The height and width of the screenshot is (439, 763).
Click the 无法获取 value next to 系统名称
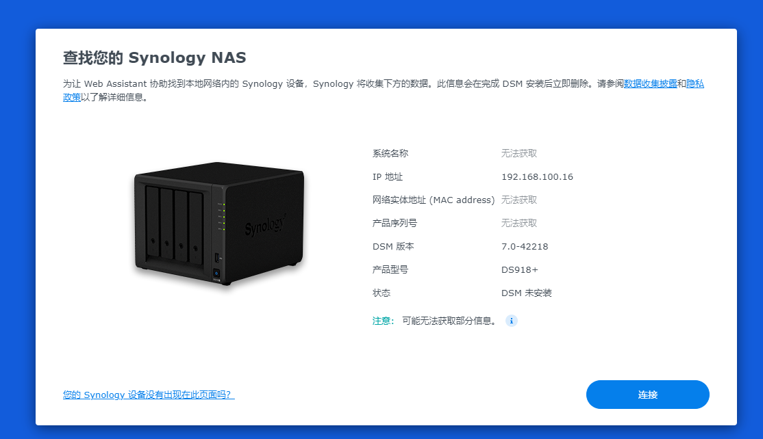[x=519, y=153]
